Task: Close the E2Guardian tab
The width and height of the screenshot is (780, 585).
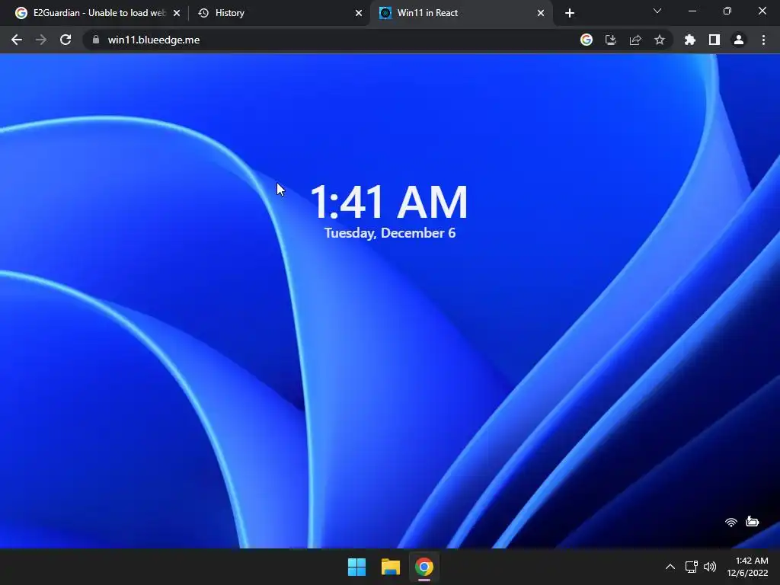Action: click(x=177, y=13)
